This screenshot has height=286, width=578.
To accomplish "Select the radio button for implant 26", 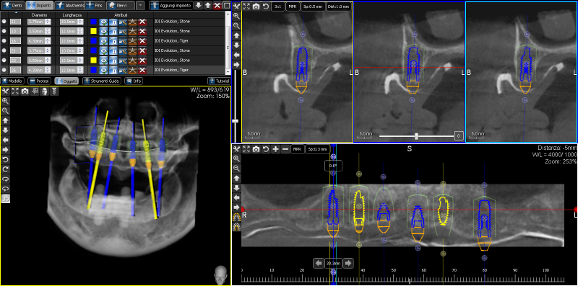I will tap(4, 69).
